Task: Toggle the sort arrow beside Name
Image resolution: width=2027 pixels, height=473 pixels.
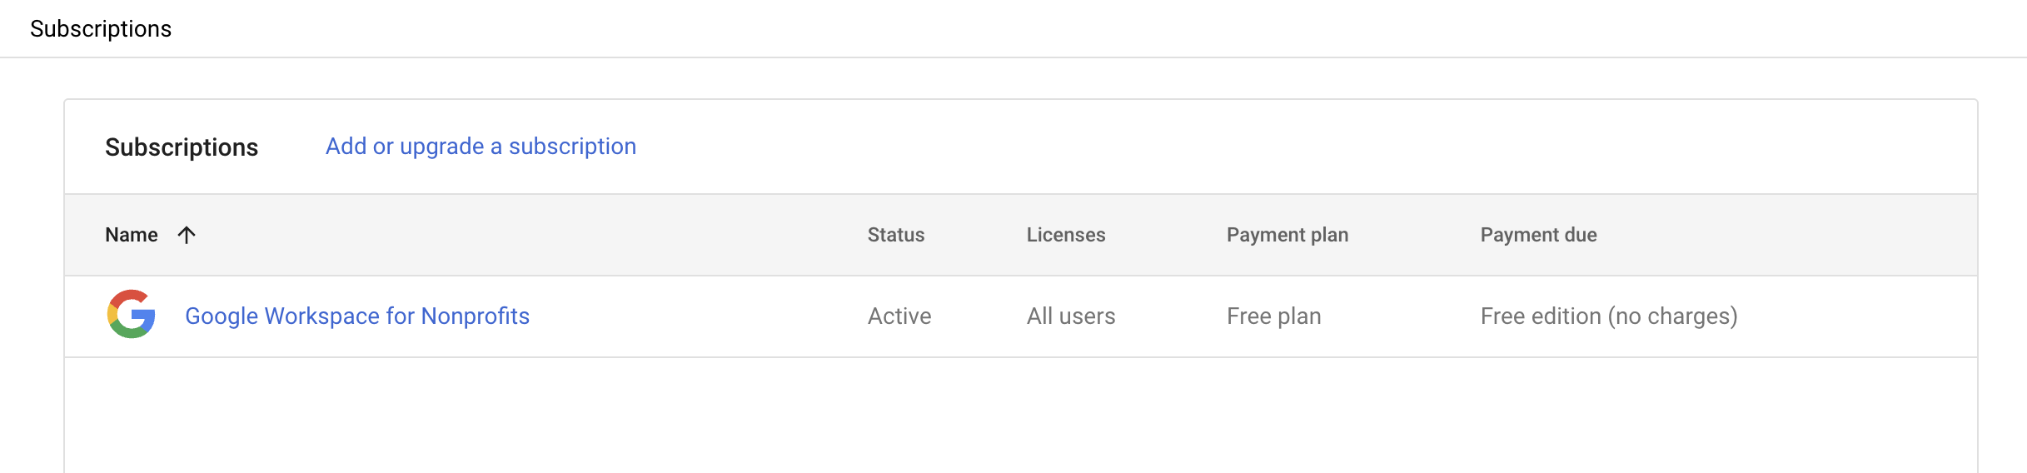Action: (x=187, y=235)
